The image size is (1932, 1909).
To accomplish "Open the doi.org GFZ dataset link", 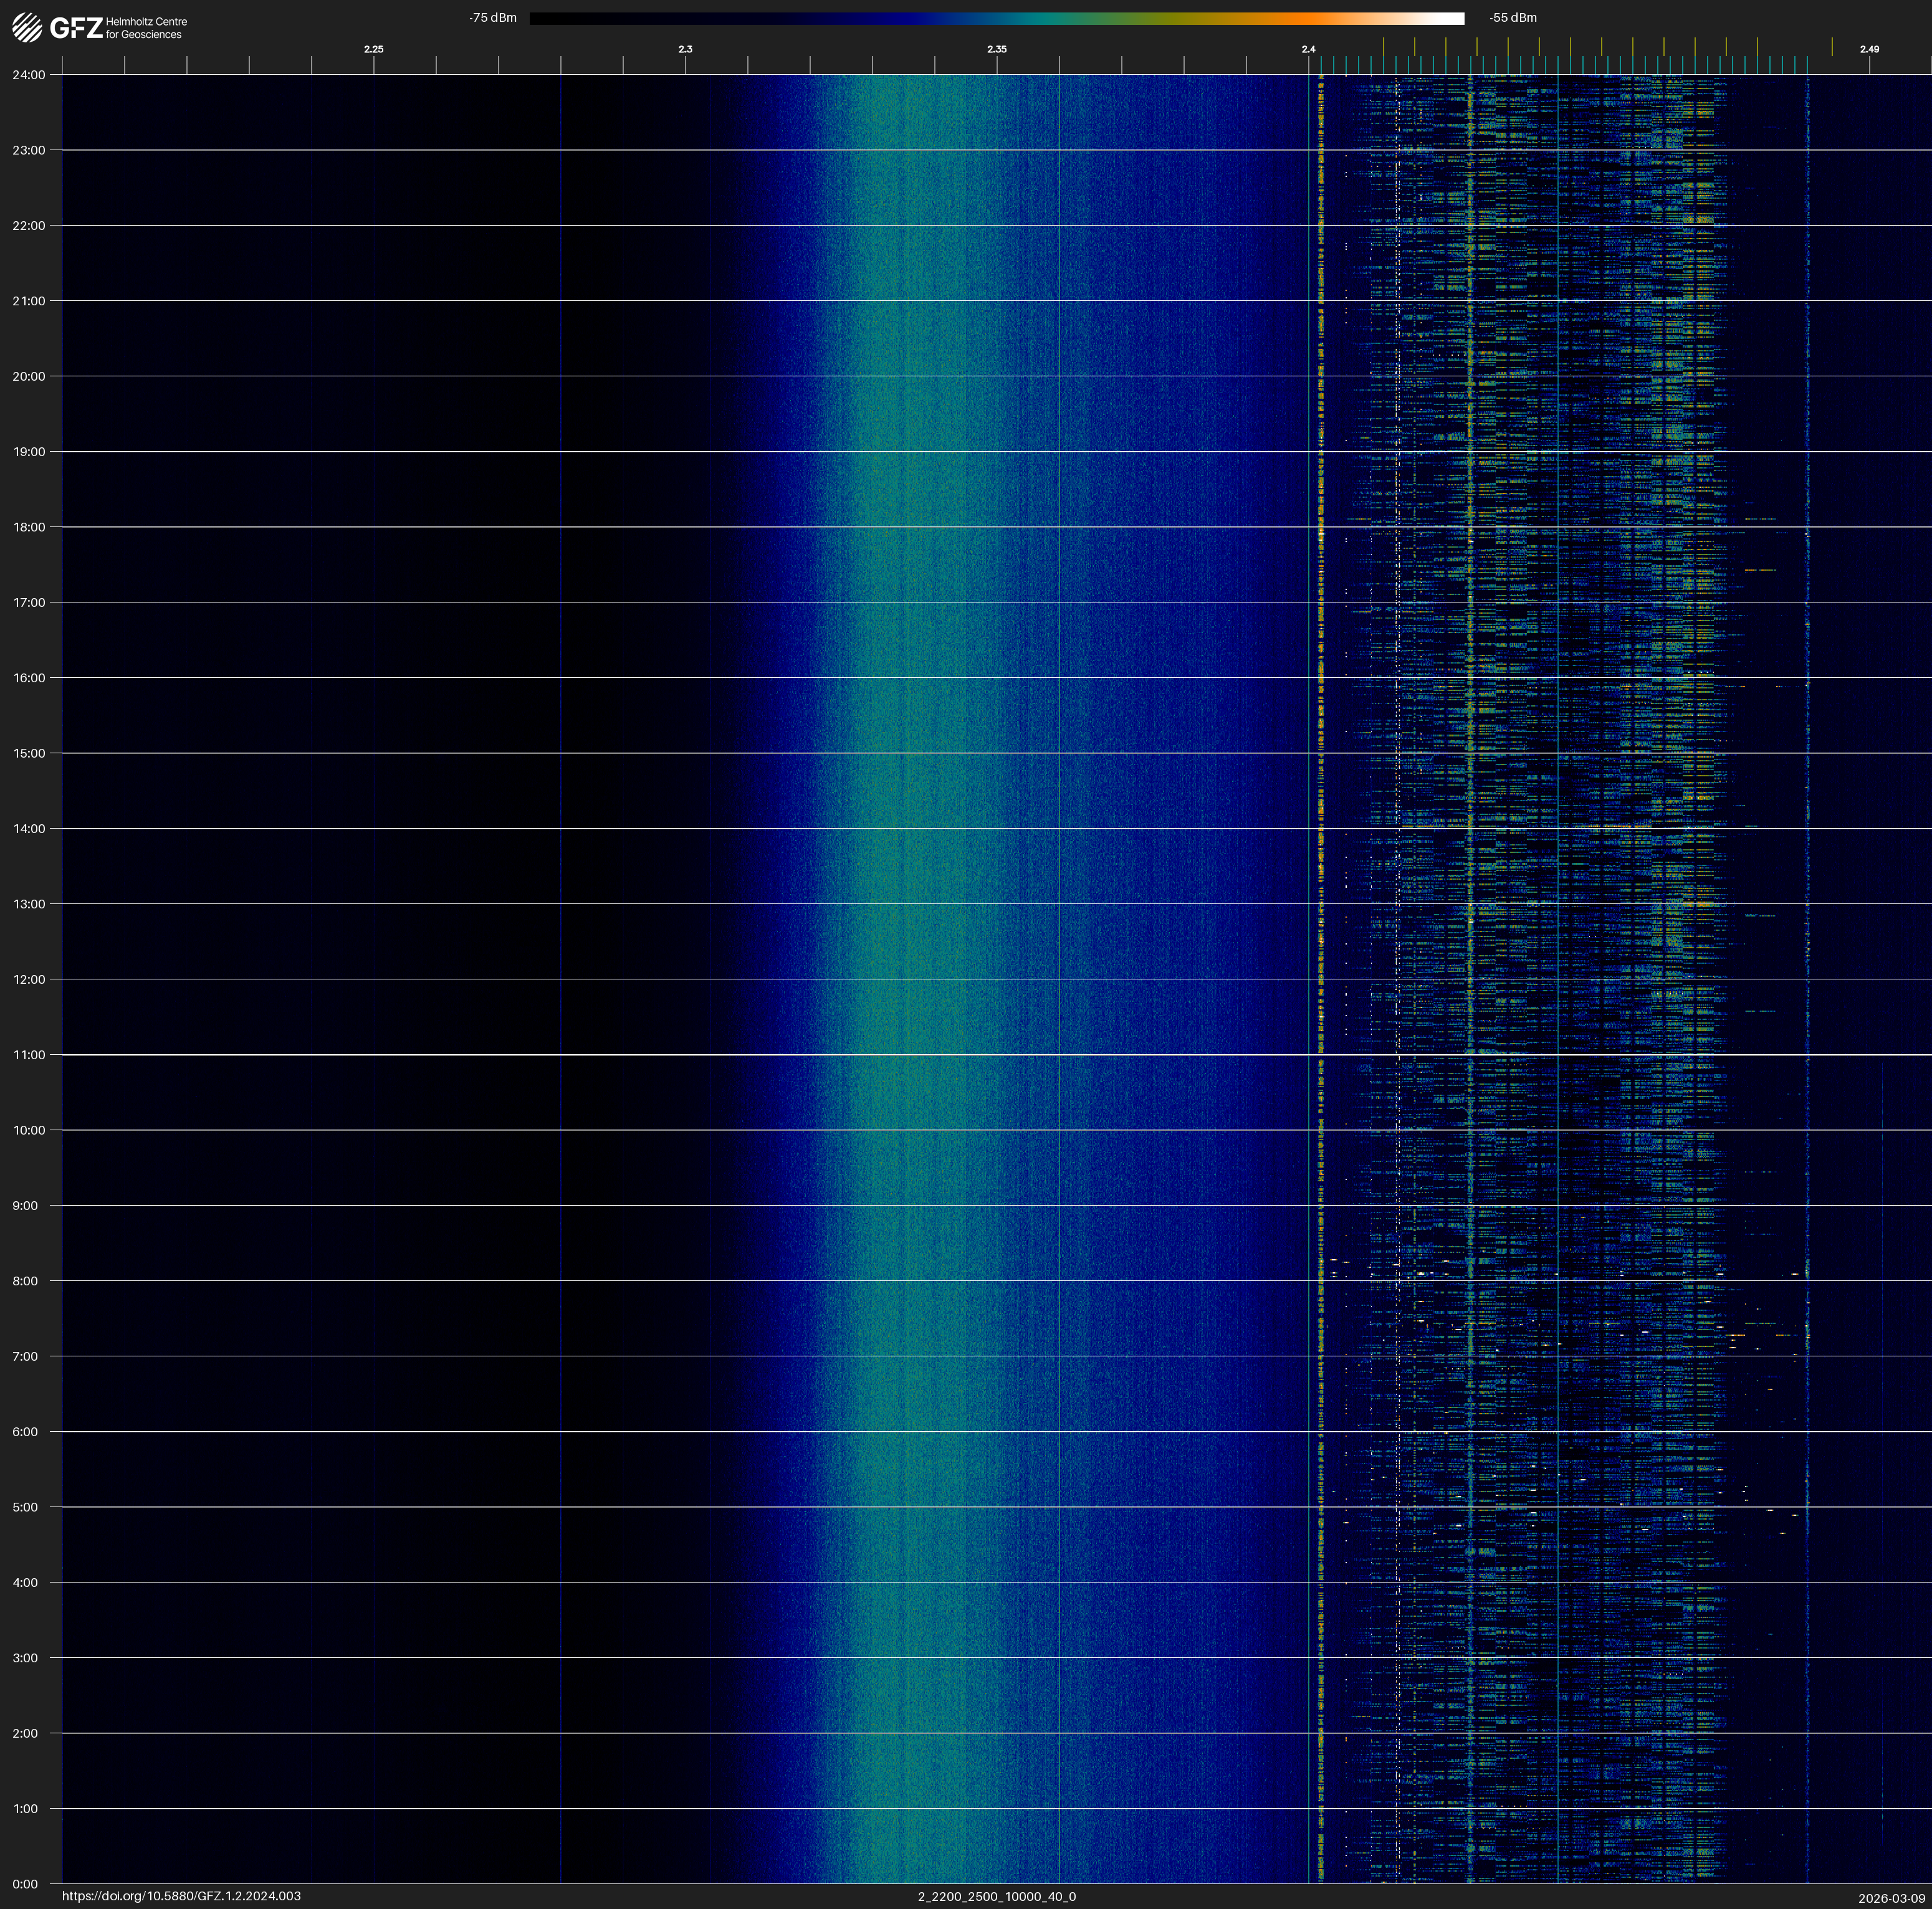I will click(x=181, y=1896).
